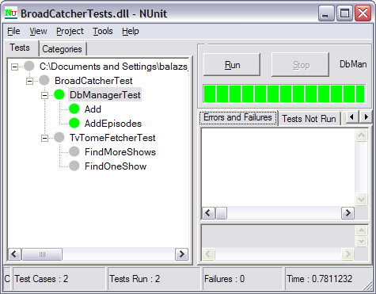This screenshot has width=376, height=294.
Task: Click errors list scroll up arrow
Action: pyautogui.click(x=361, y=136)
